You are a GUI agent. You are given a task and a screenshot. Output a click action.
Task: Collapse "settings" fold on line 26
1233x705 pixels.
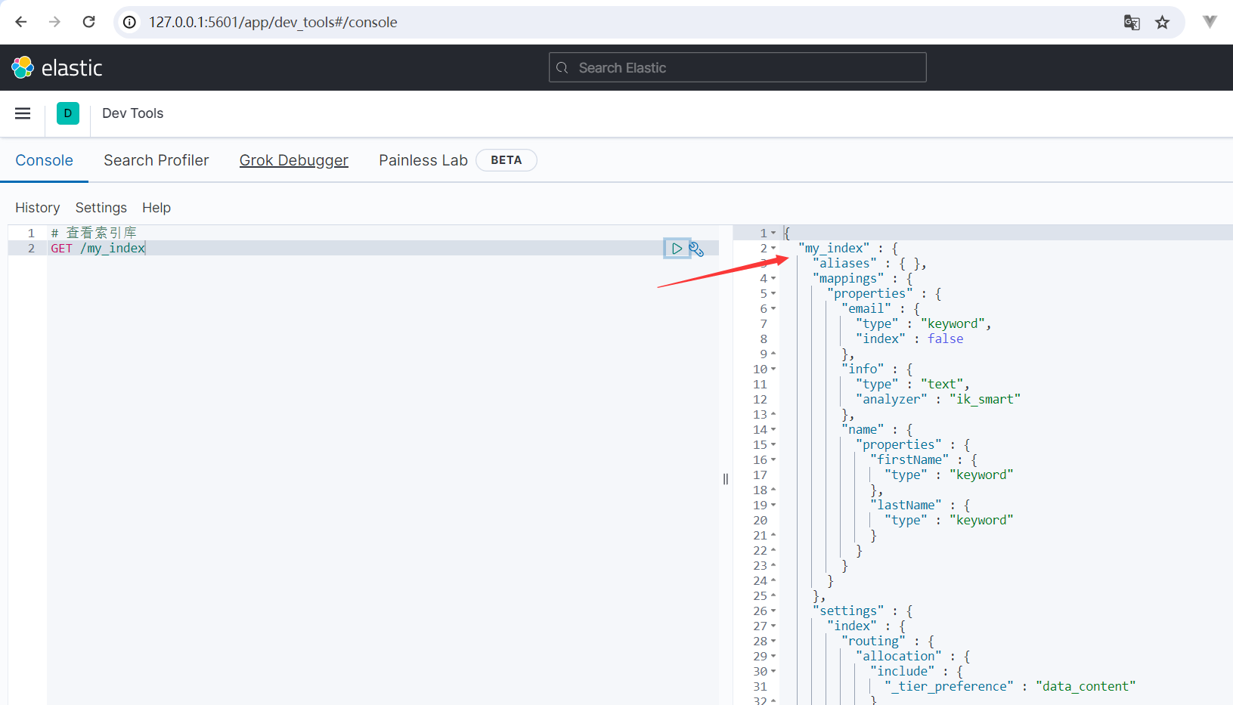pos(773,611)
